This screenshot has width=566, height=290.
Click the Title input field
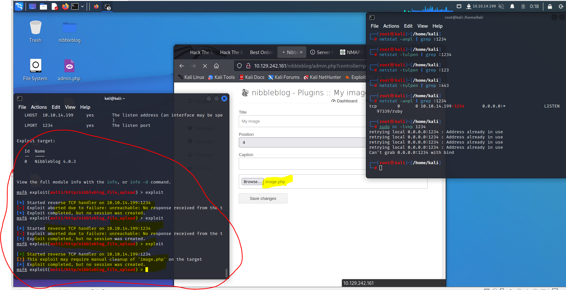click(x=302, y=121)
